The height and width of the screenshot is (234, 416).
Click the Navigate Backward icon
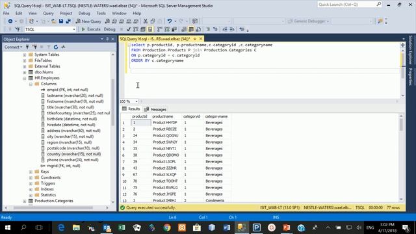(x=10, y=21)
